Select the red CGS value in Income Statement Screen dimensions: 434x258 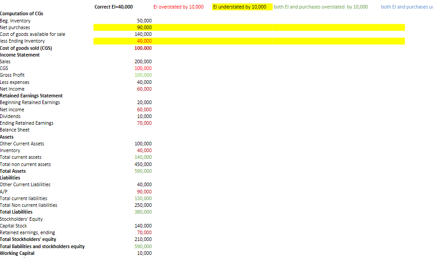143,69
